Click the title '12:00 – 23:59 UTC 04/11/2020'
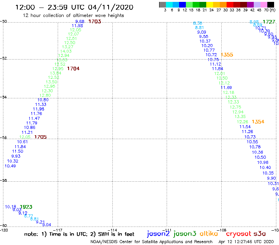The height and width of the screenshot is (245, 279). click(x=74, y=7)
